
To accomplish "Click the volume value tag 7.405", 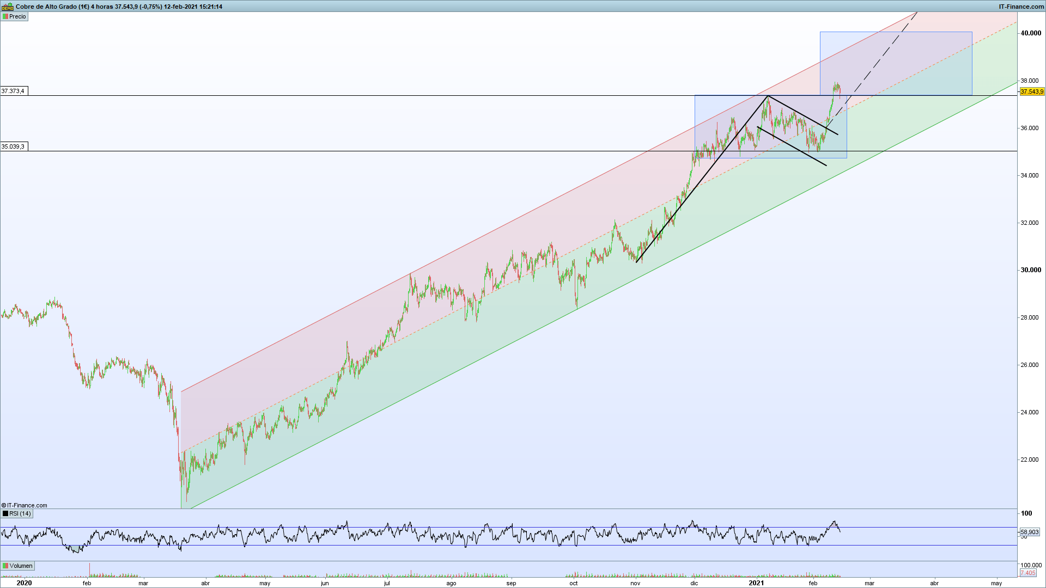I will [x=1027, y=573].
